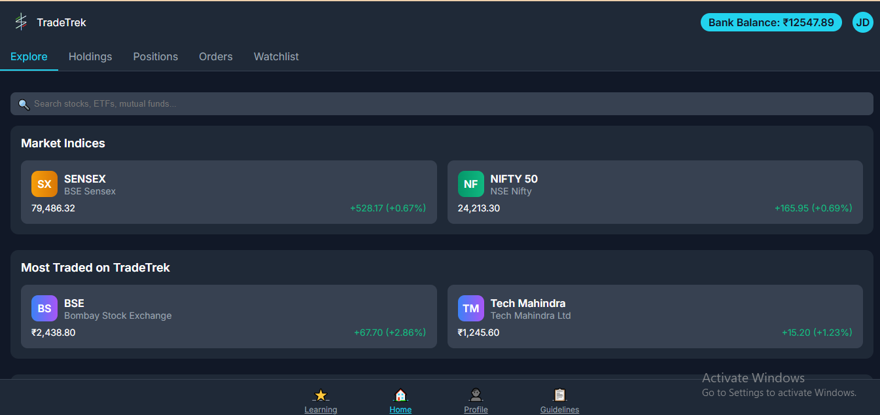Click the Most Traded on TradeTrek heading
Screen dimensions: 880x415
click(x=96, y=268)
